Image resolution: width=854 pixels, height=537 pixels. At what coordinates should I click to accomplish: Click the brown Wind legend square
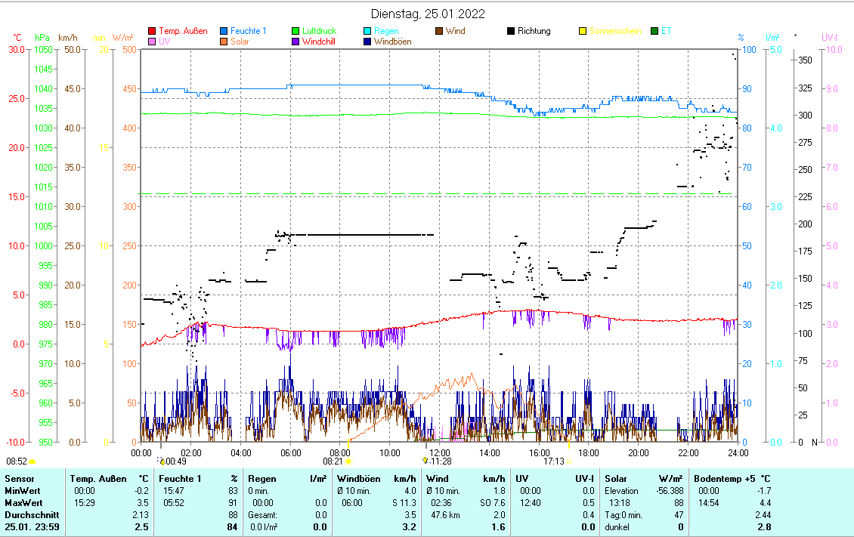click(440, 32)
